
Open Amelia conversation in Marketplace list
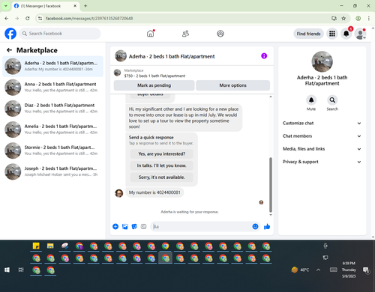click(52, 130)
